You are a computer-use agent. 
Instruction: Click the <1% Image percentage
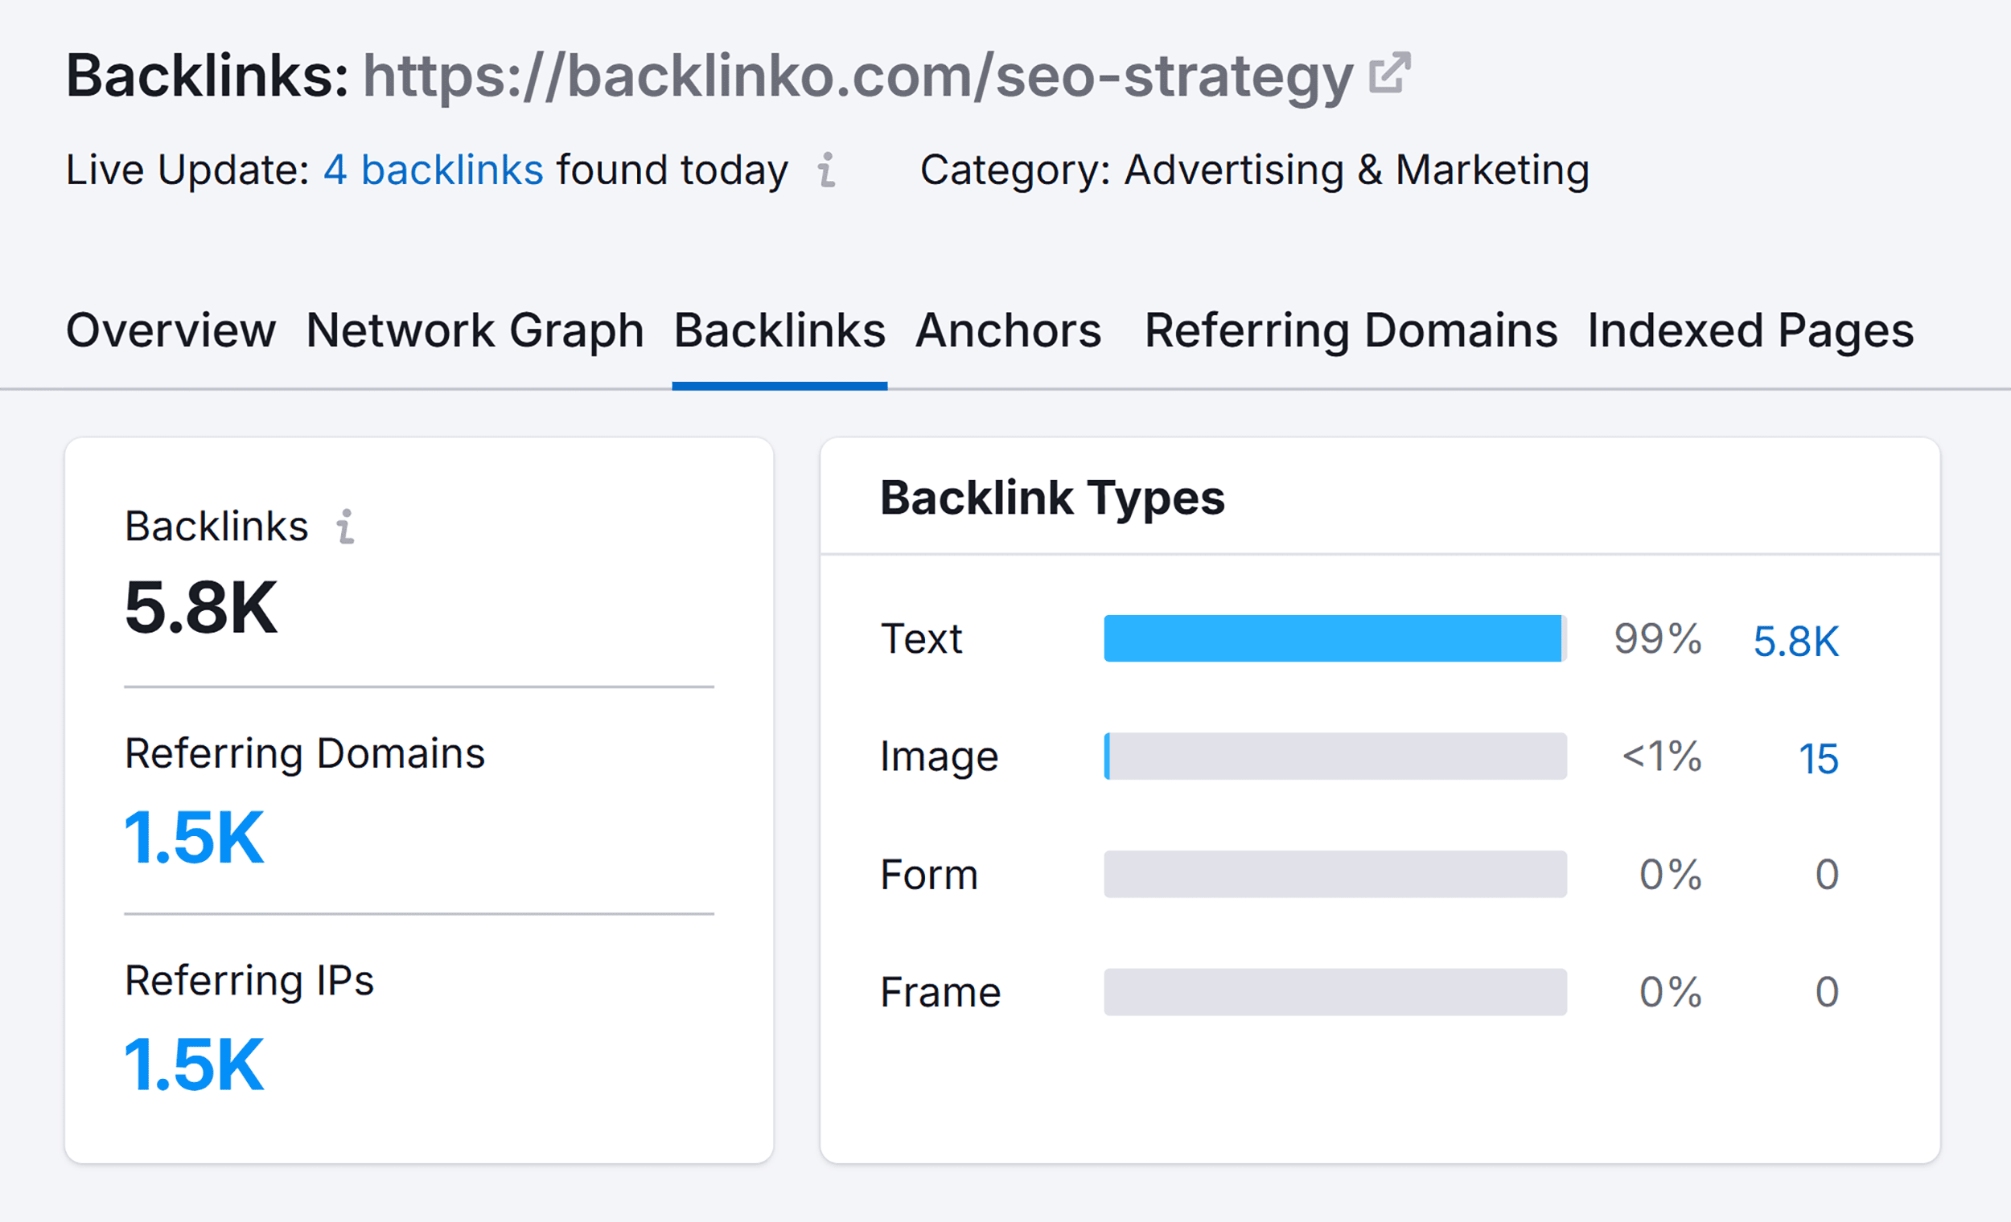click(x=1661, y=757)
